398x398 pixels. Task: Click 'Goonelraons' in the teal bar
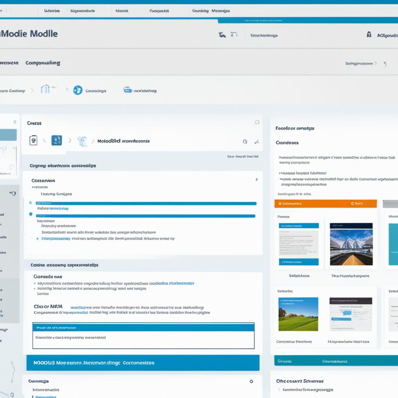click(335, 361)
